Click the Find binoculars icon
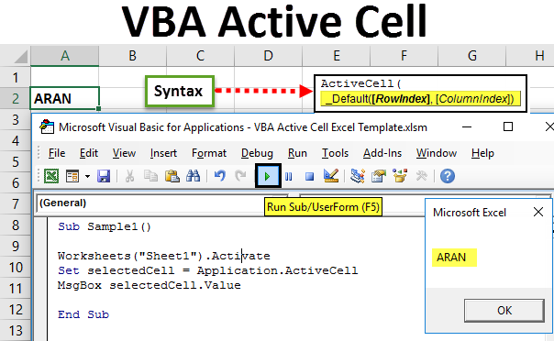The height and width of the screenshot is (341, 554). (x=194, y=176)
